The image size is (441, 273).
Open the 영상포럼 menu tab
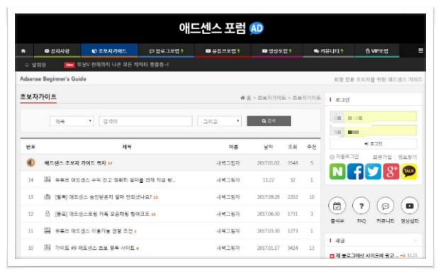[277, 51]
